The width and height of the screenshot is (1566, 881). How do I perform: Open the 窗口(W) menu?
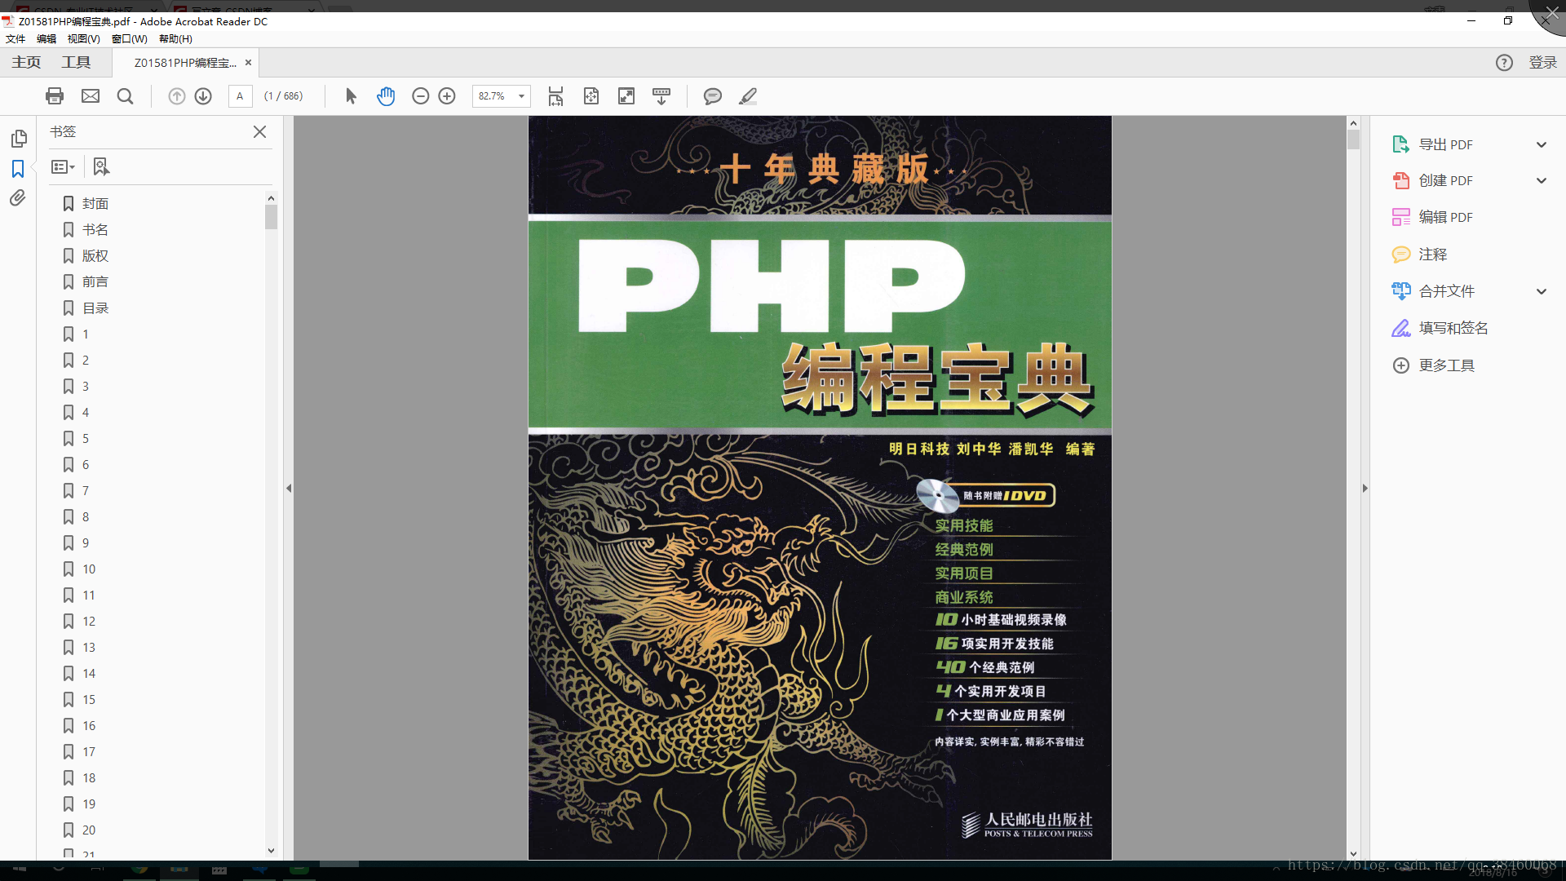click(x=130, y=38)
